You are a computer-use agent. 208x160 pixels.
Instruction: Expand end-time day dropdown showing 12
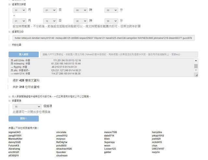(x=50, y=20)
